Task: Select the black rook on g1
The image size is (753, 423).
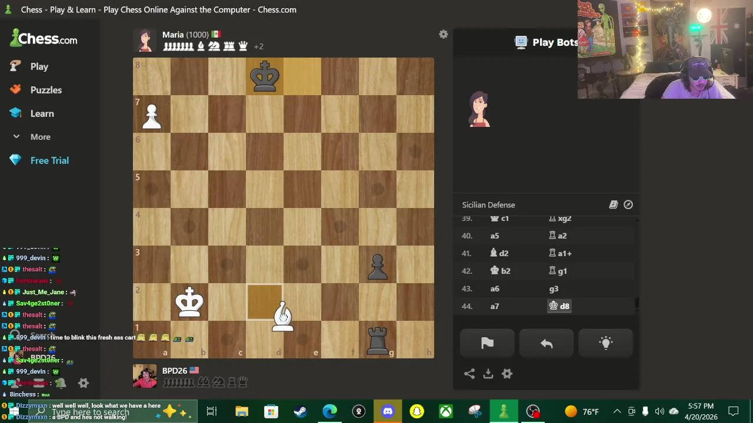Action: pyautogui.click(x=378, y=340)
